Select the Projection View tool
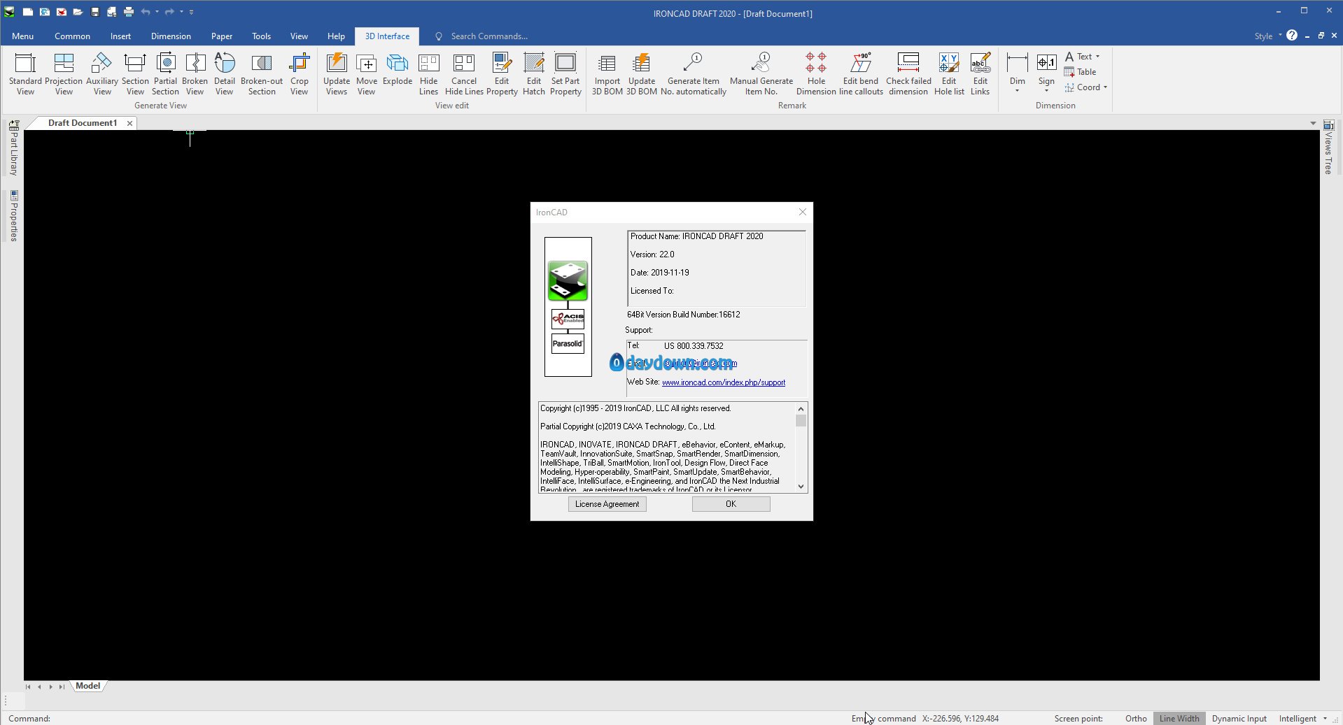1343x725 pixels. click(64, 73)
